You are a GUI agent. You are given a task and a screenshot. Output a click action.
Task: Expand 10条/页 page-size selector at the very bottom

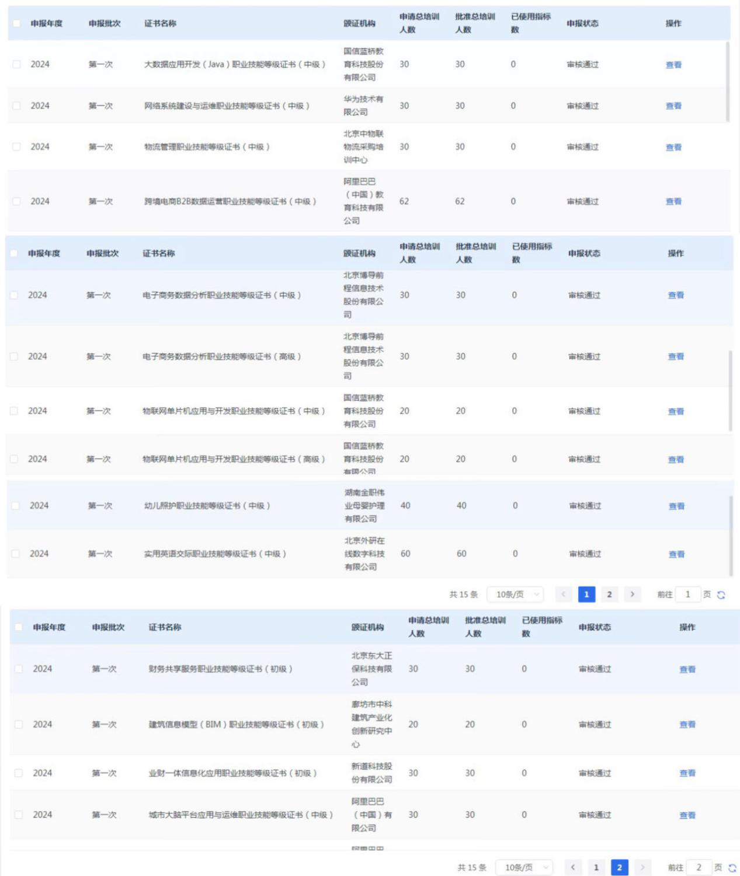(524, 867)
